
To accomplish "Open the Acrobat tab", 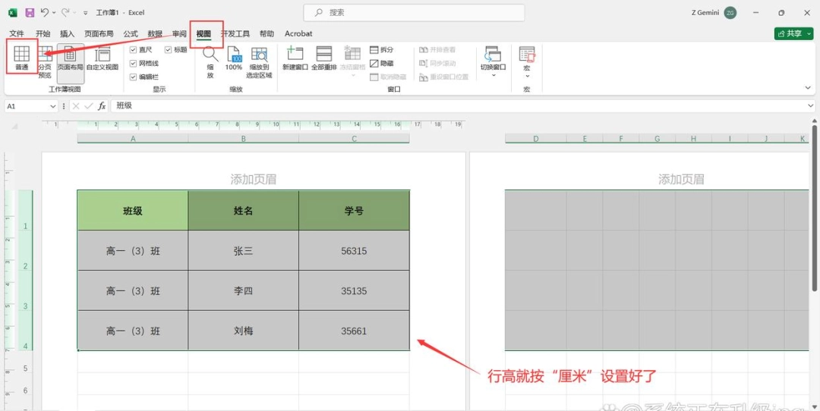I will (298, 33).
